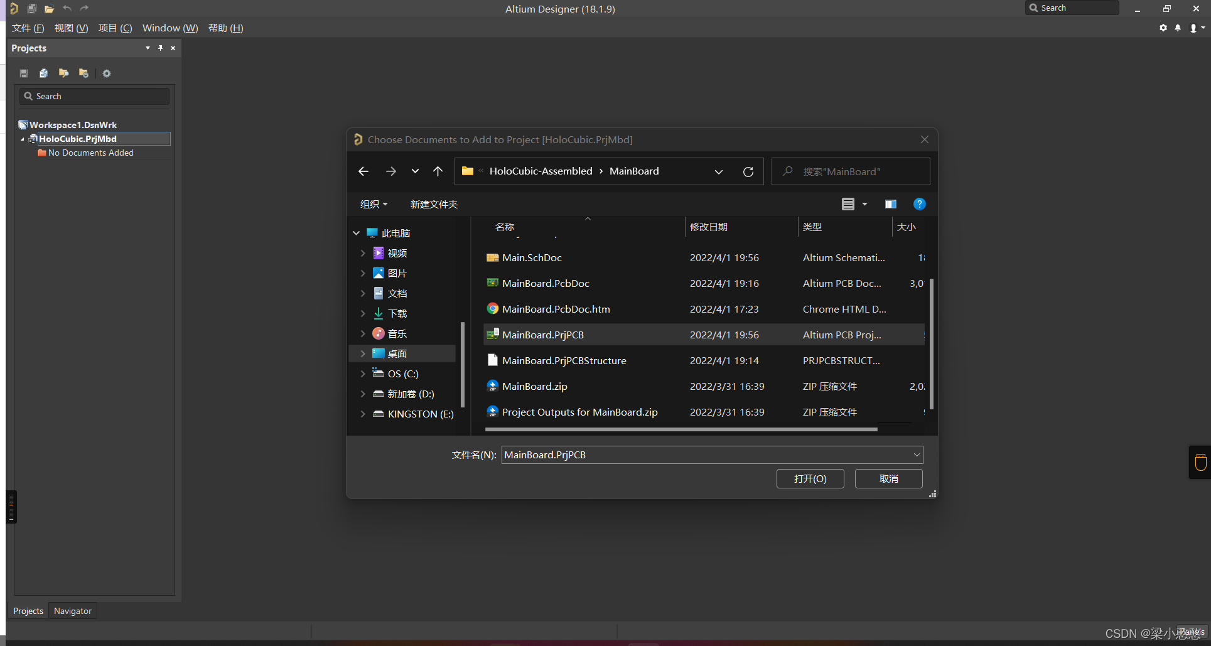Click the 取消 button

click(888, 478)
